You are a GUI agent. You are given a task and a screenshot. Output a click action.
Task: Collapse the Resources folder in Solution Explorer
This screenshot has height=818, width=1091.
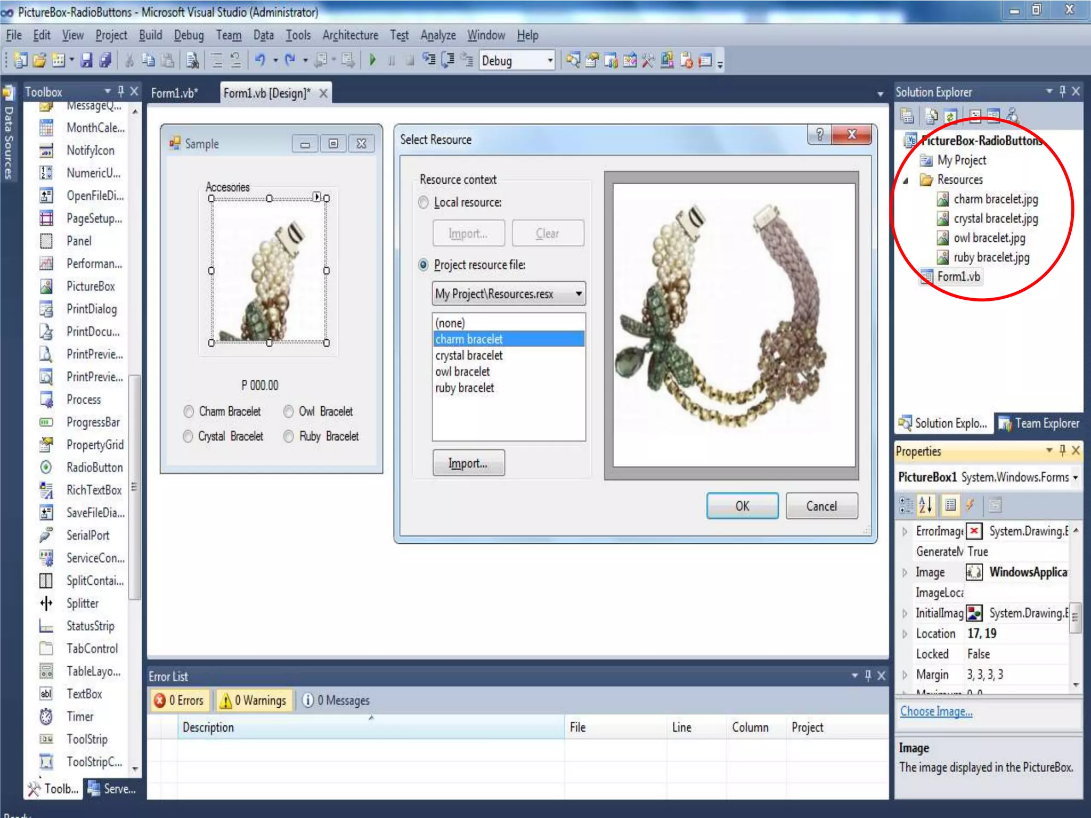pyautogui.click(x=906, y=181)
